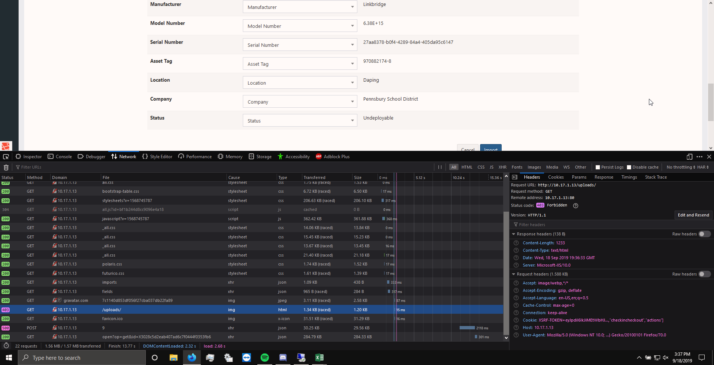The height and width of the screenshot is (365, 714).
Task: Open the Adblock Plus panel
Action: [x=332, y=156]
